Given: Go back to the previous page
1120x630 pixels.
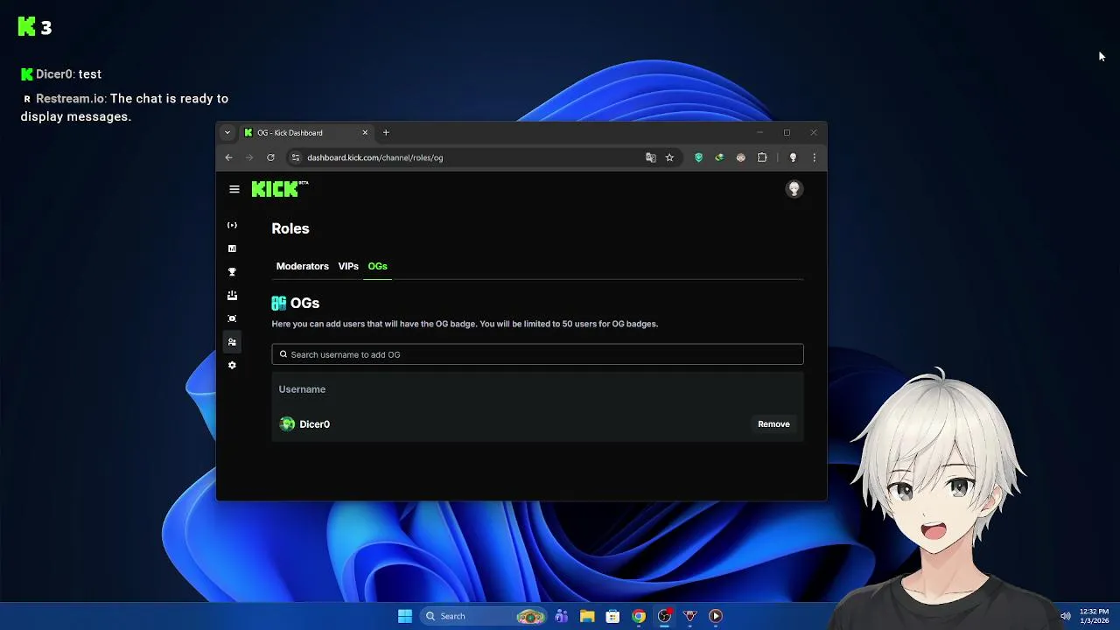Looking at the screenshot, I should (x=228, y=157).
